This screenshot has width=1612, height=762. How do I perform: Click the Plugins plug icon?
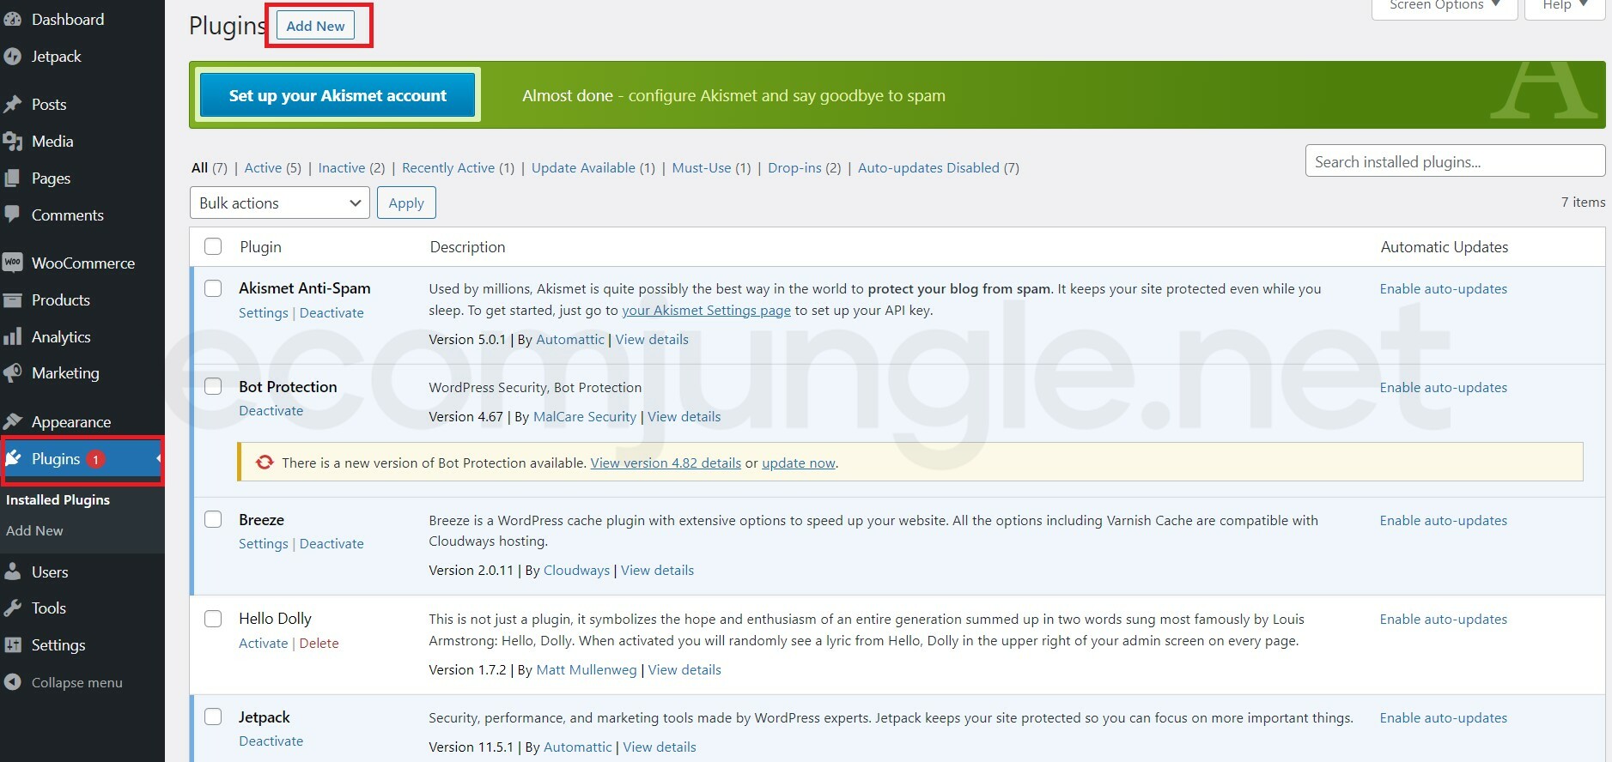click(13, 459)
